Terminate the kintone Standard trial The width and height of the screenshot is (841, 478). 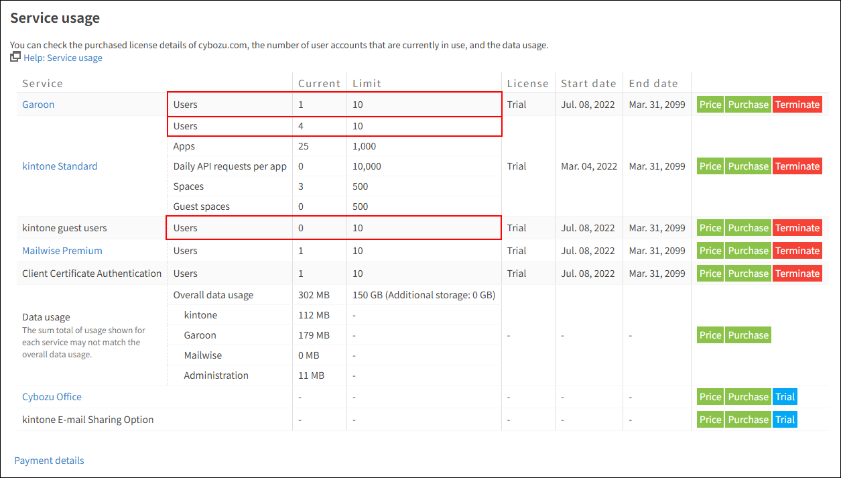point(797,166)
